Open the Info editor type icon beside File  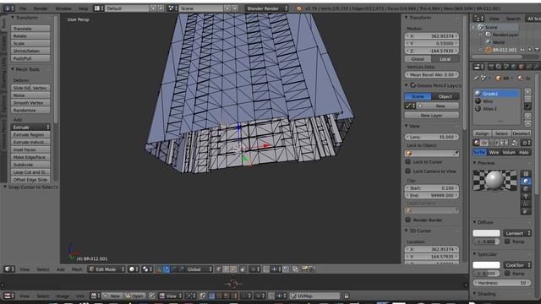(x=8, y=8)
